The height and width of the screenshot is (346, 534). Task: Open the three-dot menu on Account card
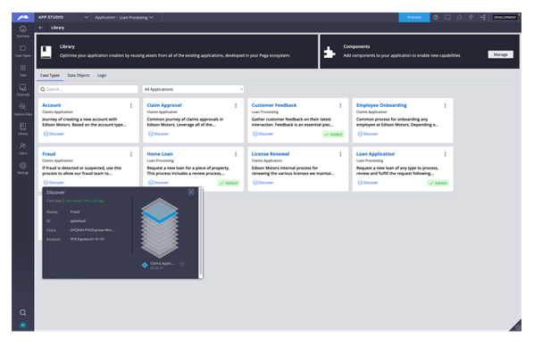click(x=131, y=106)
